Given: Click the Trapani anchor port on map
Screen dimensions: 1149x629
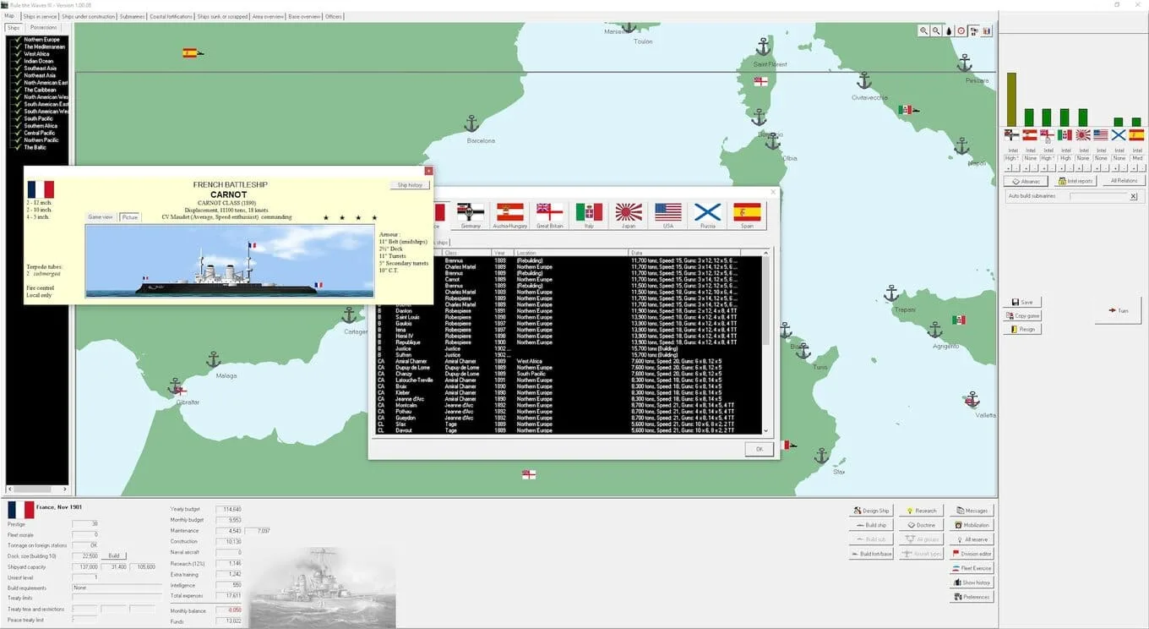Looking at the screenshot, I should 890,293.
